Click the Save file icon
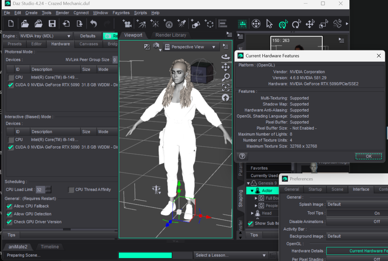 tap(52, 24)
